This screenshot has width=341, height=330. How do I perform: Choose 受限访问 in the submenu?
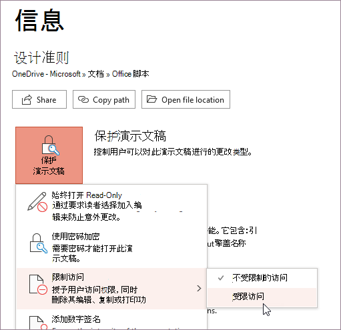click(262, 297)
